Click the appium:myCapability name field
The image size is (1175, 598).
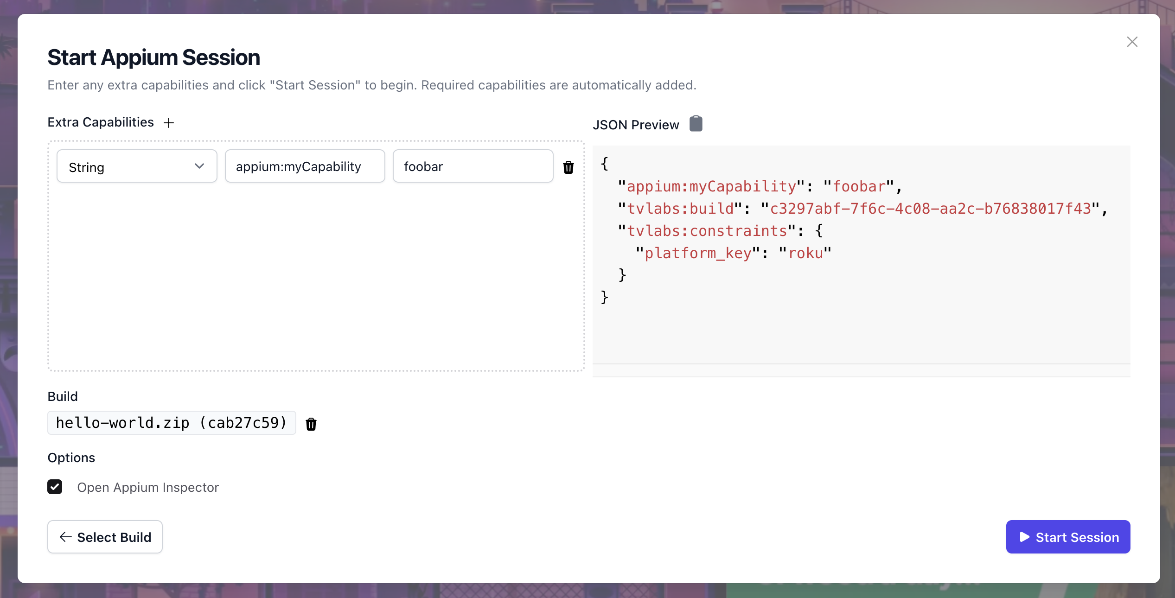(x=305, y=166)
